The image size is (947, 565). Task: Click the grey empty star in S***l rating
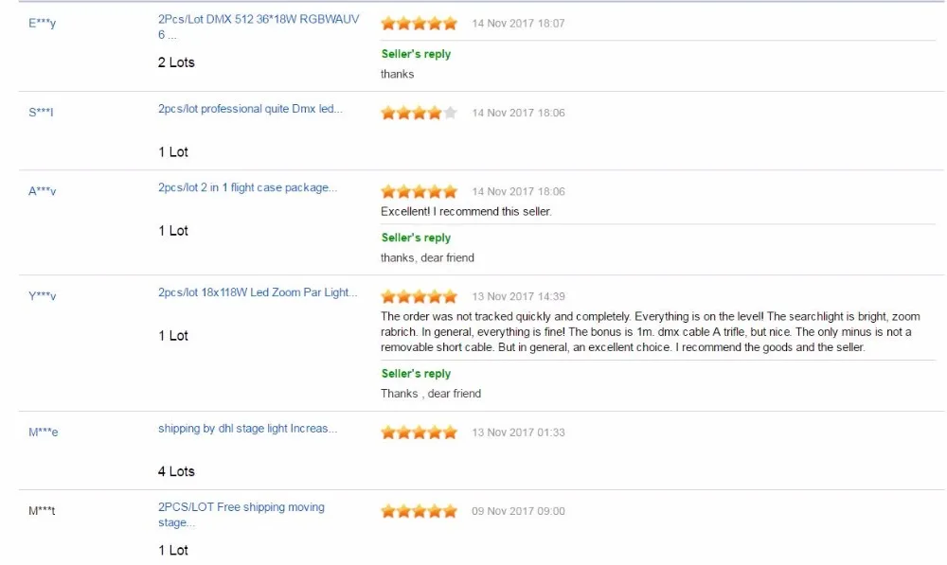click(x=450, y=113)
